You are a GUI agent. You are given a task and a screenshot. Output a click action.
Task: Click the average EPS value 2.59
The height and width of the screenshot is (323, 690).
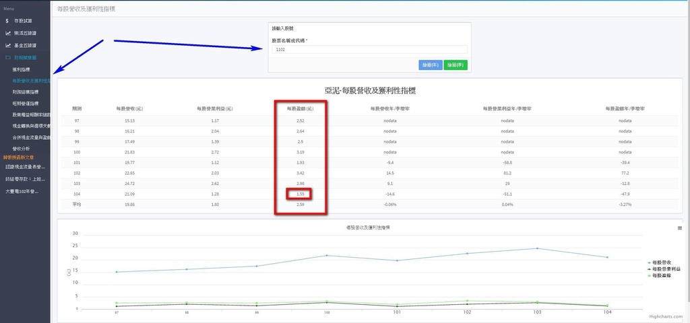300,205
